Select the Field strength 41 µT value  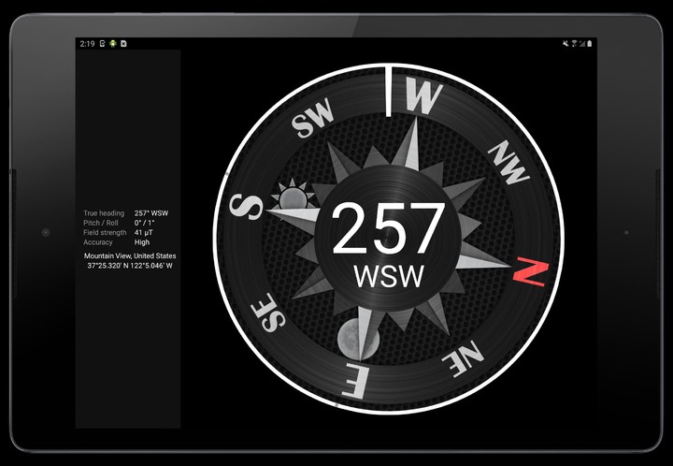[143, 232]
